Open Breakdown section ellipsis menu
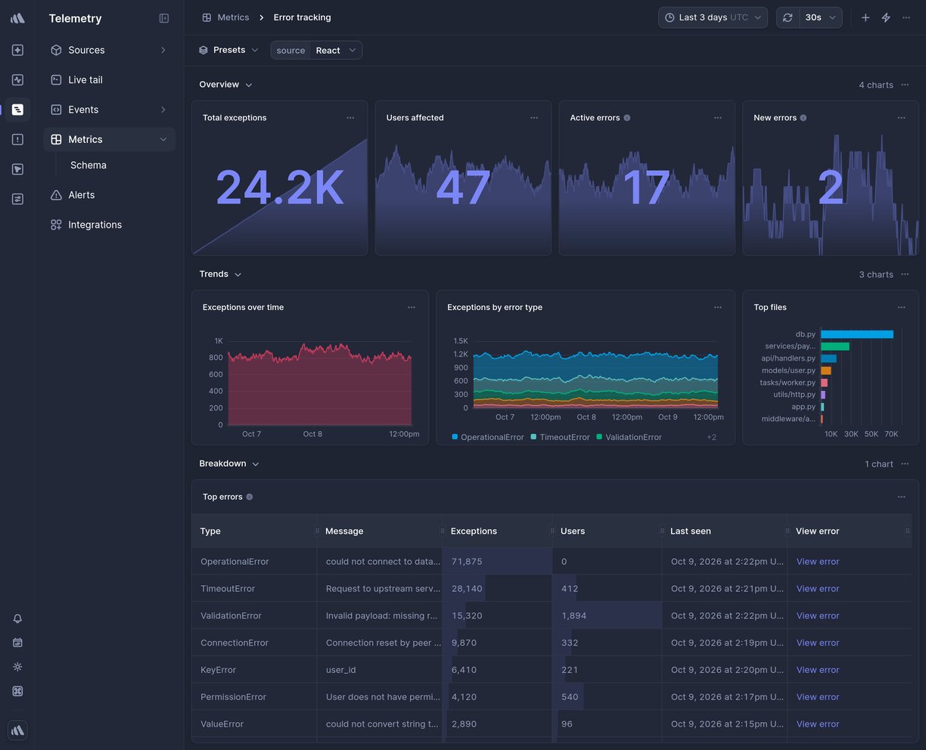 click(x=905, y=463)
